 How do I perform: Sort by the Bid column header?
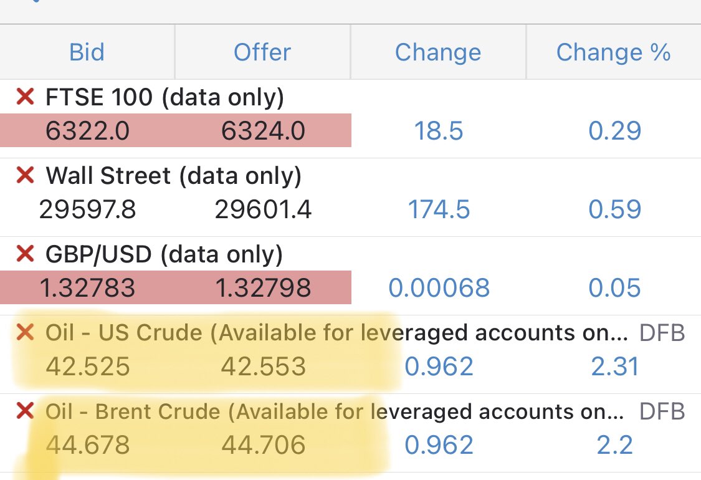tap(87, 52)
